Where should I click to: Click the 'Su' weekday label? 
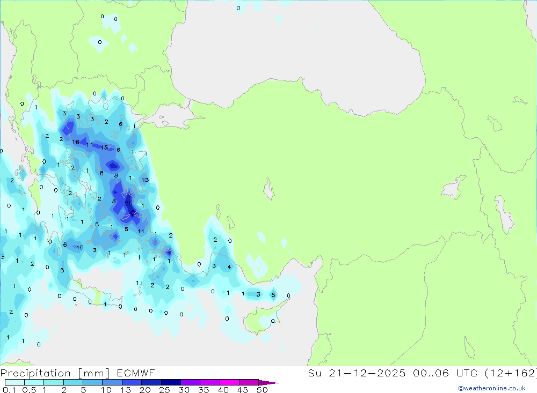314,373
